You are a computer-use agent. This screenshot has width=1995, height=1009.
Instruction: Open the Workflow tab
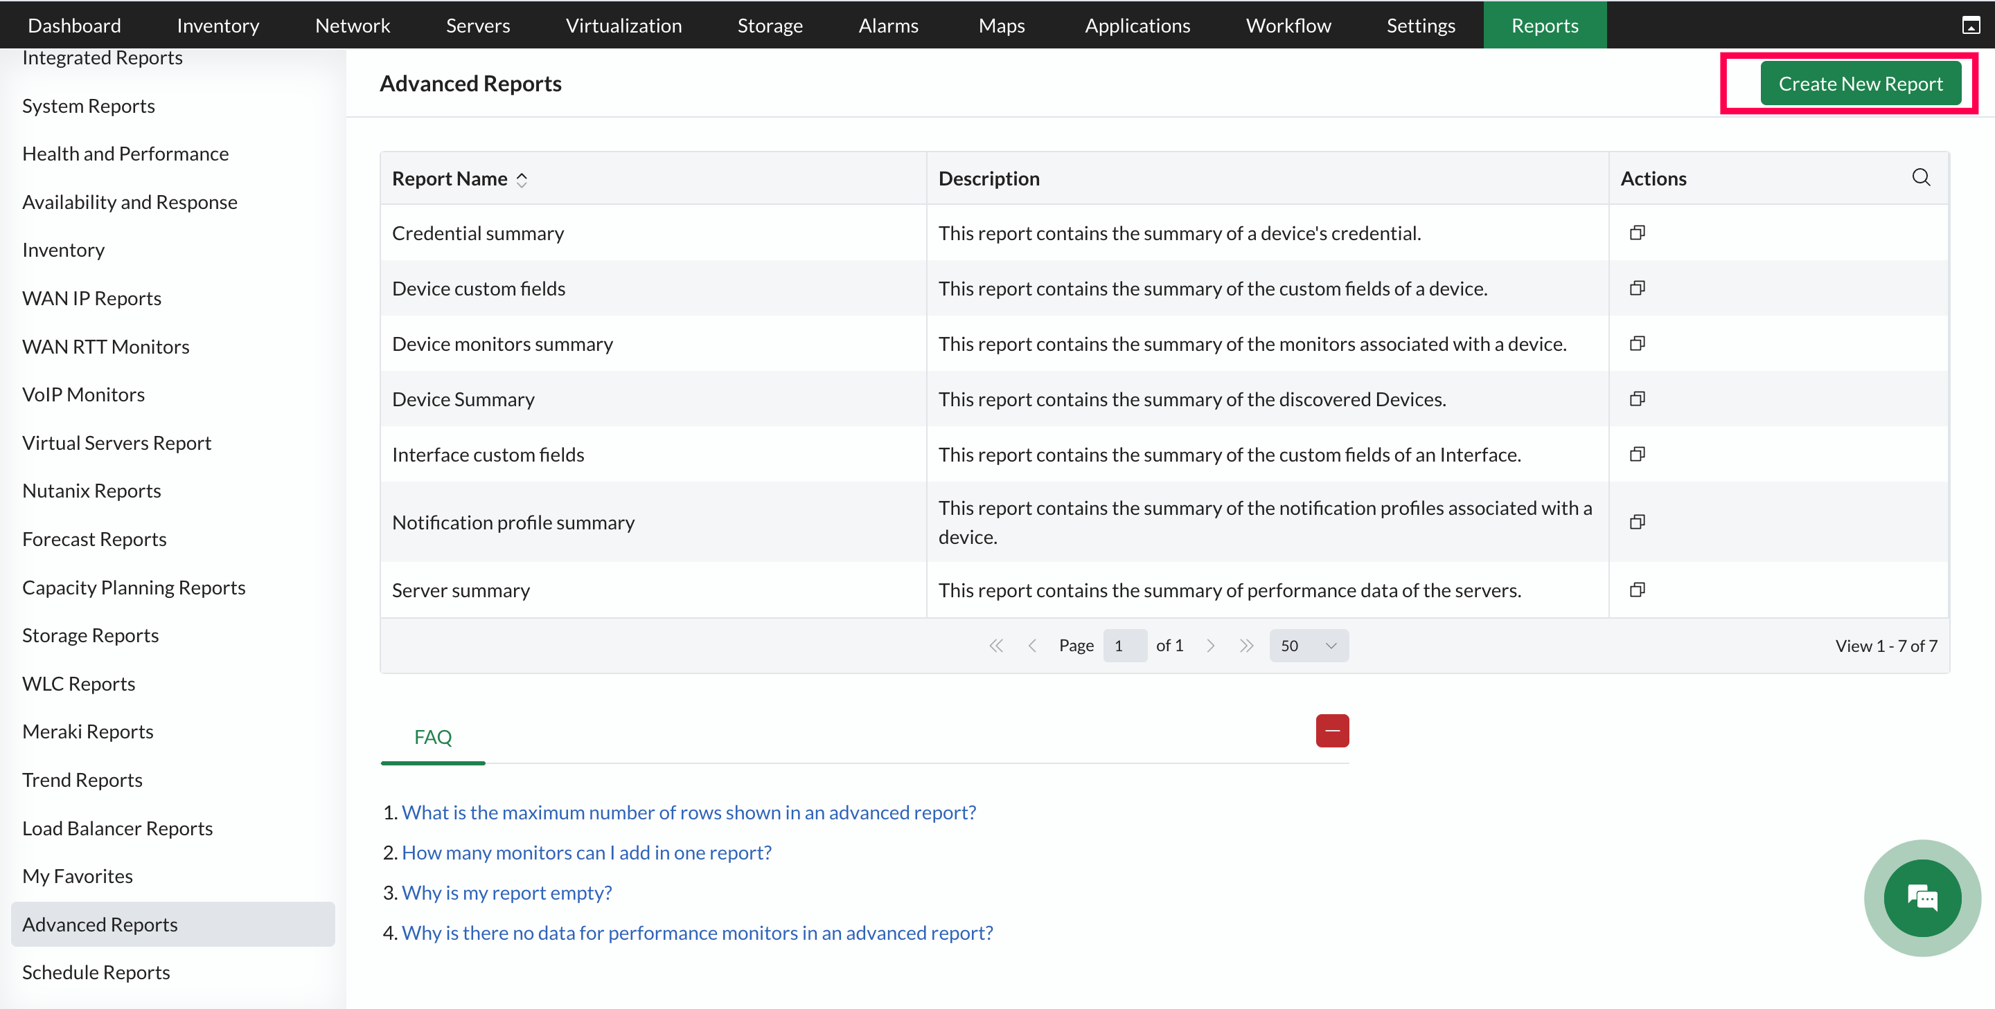click(1288, 26)
